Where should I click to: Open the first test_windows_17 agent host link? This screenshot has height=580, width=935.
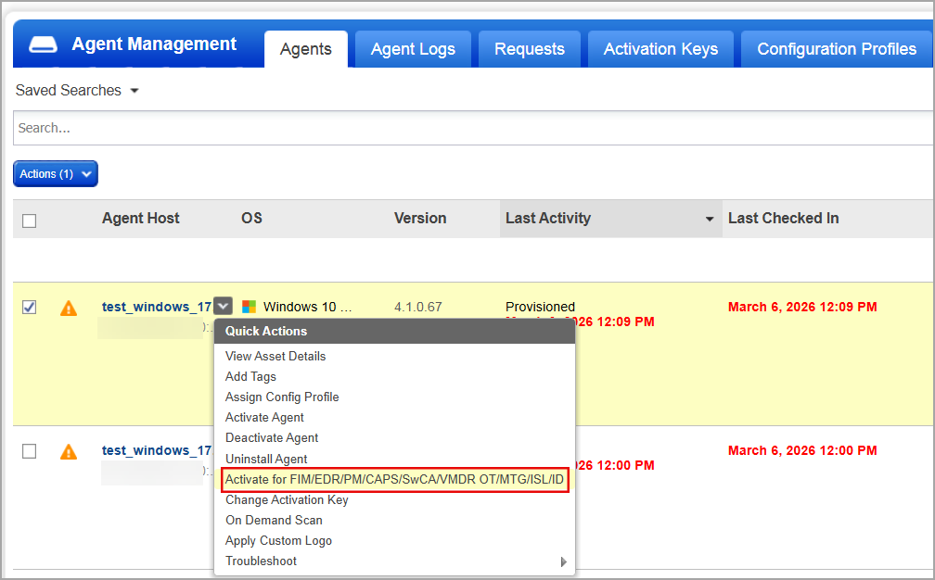coord(157,307)
